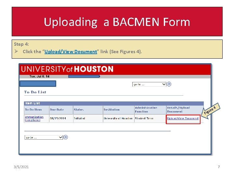
Task: Open the Immunization Compliance to-do item link
Action: [x=34, y=119]
